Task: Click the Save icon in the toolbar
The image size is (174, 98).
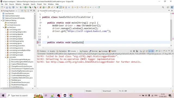Action: pos(7,7)
